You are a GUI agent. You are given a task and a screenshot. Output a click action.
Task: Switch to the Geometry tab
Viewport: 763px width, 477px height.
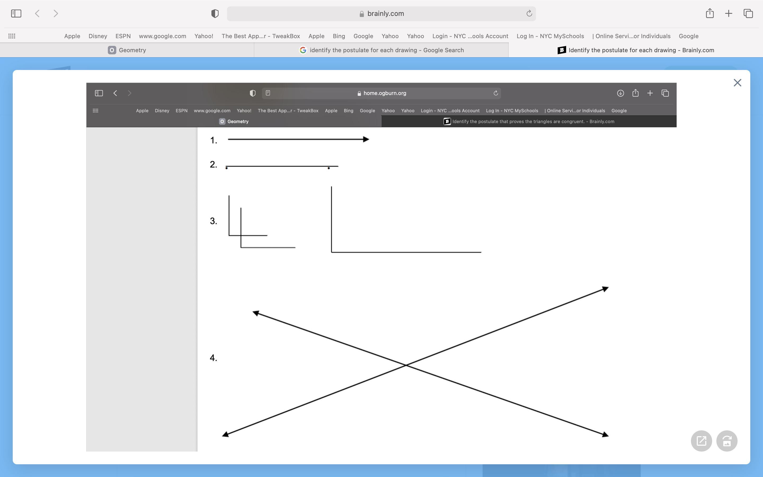[x=127, y=50]
